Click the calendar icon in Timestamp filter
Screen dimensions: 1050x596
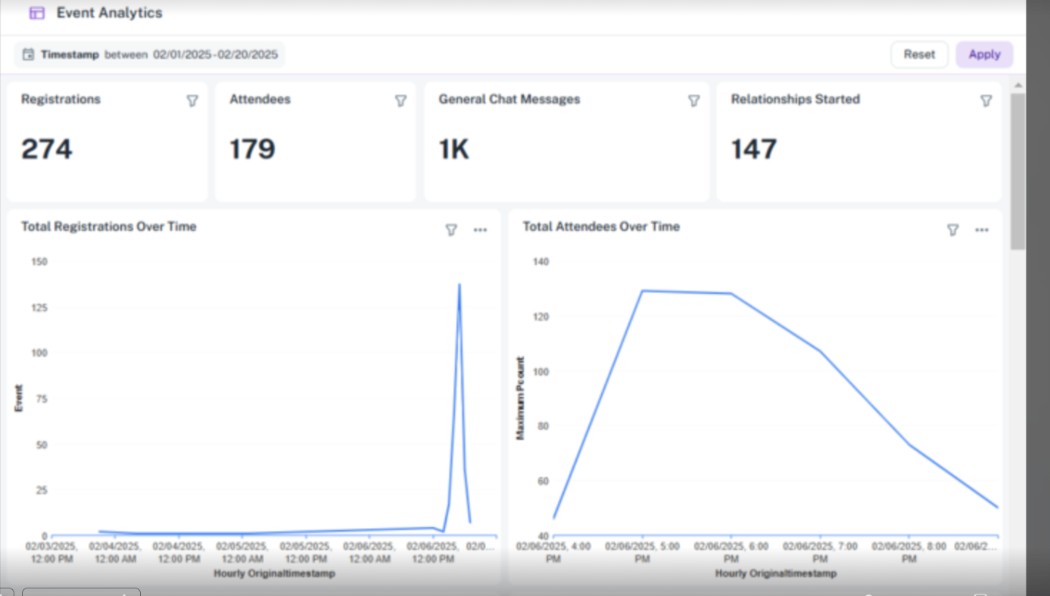28,55
